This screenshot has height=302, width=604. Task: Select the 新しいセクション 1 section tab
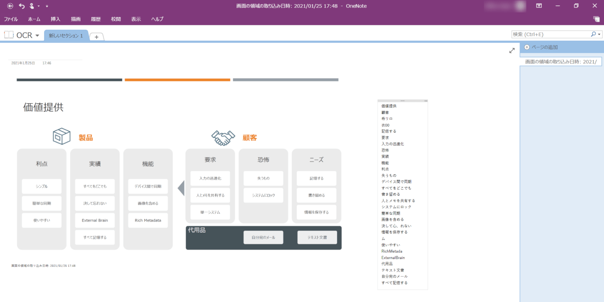66,36
